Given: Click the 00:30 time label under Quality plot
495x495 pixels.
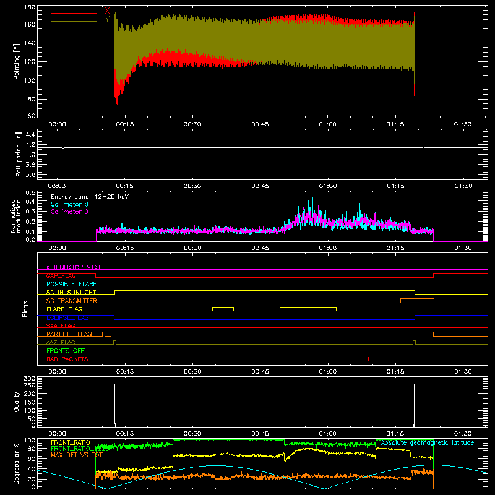Looking at the screenshot, I should click(192, 434).
